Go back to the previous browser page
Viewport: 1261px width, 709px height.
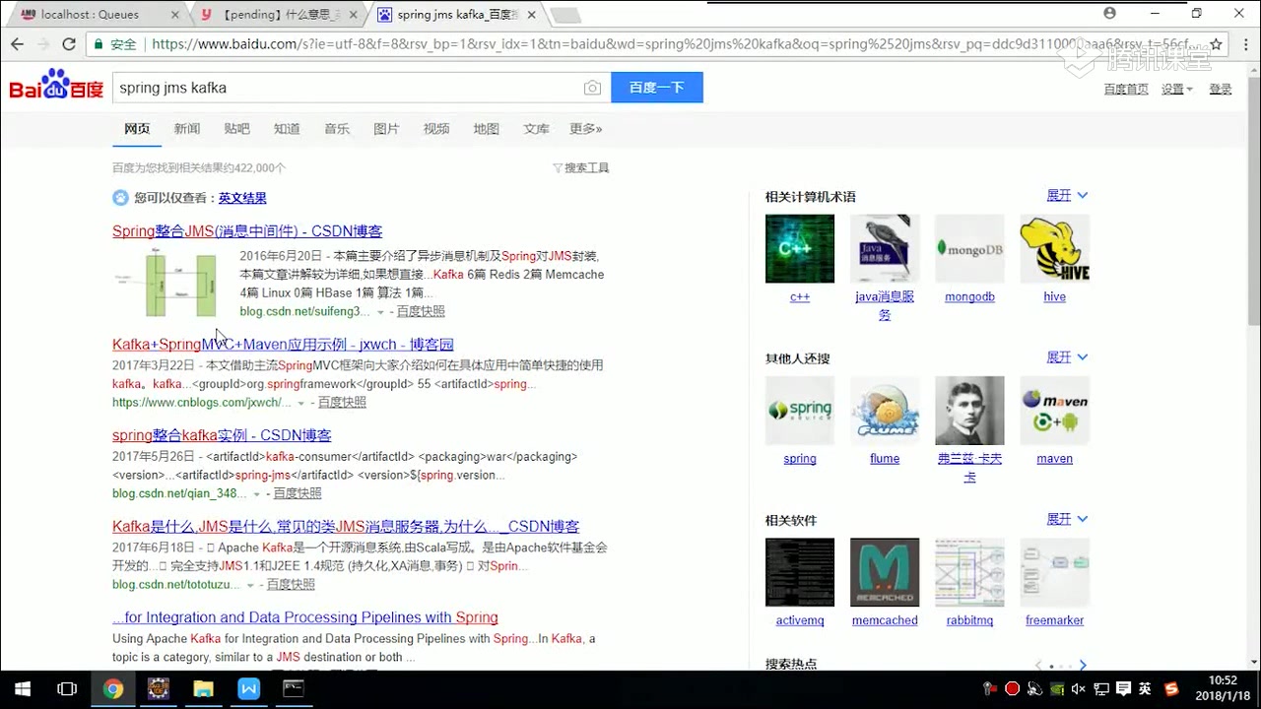pyautogui.click(x=17, y=44)
